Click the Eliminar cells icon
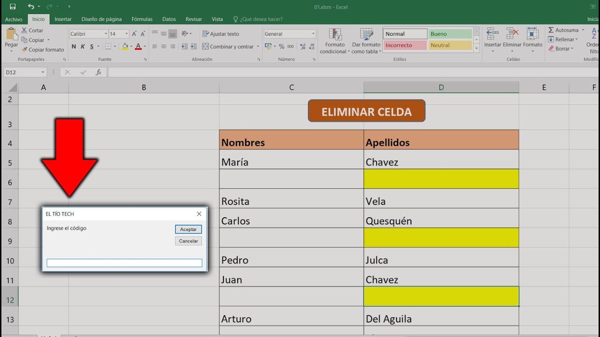600x337 pixels. click(x=512, y=34)
